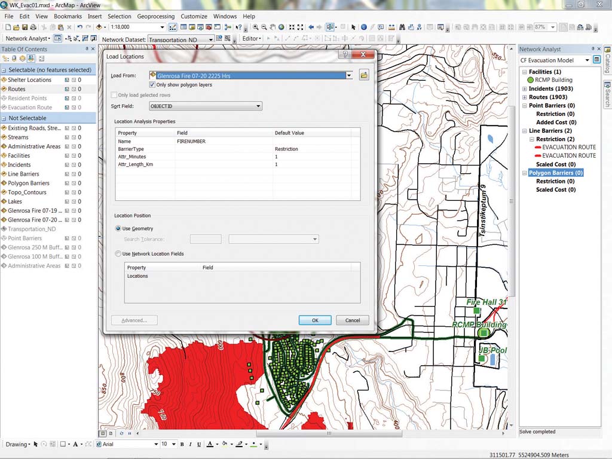Open the Sort Field dropdown
612x459 pixels.
pyautogui.click(x=258, y=106)
